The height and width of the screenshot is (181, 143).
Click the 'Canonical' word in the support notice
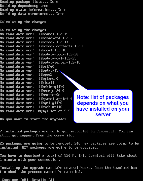pos(105,131)
